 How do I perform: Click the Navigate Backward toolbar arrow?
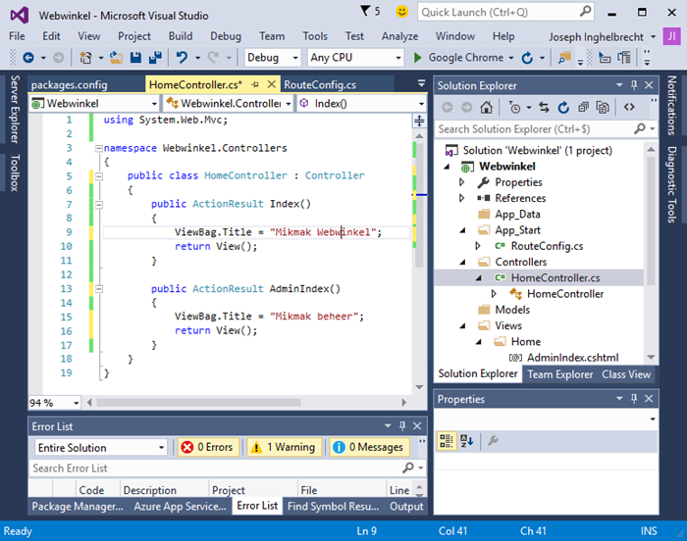tap(28, 58)
